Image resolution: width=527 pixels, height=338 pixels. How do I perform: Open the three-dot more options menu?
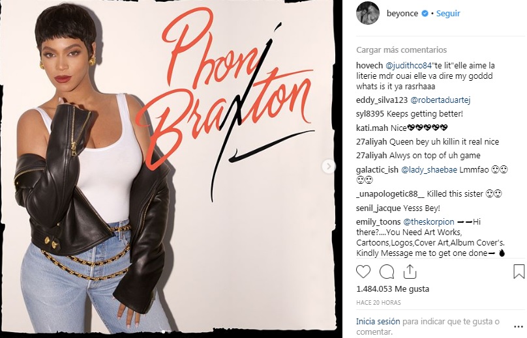point(519,326)
